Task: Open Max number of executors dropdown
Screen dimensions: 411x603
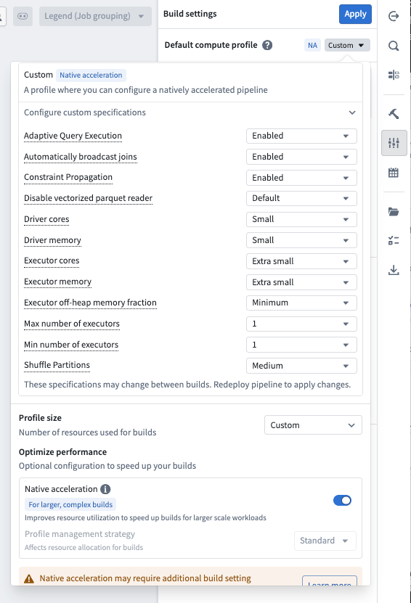Action: 301,324
